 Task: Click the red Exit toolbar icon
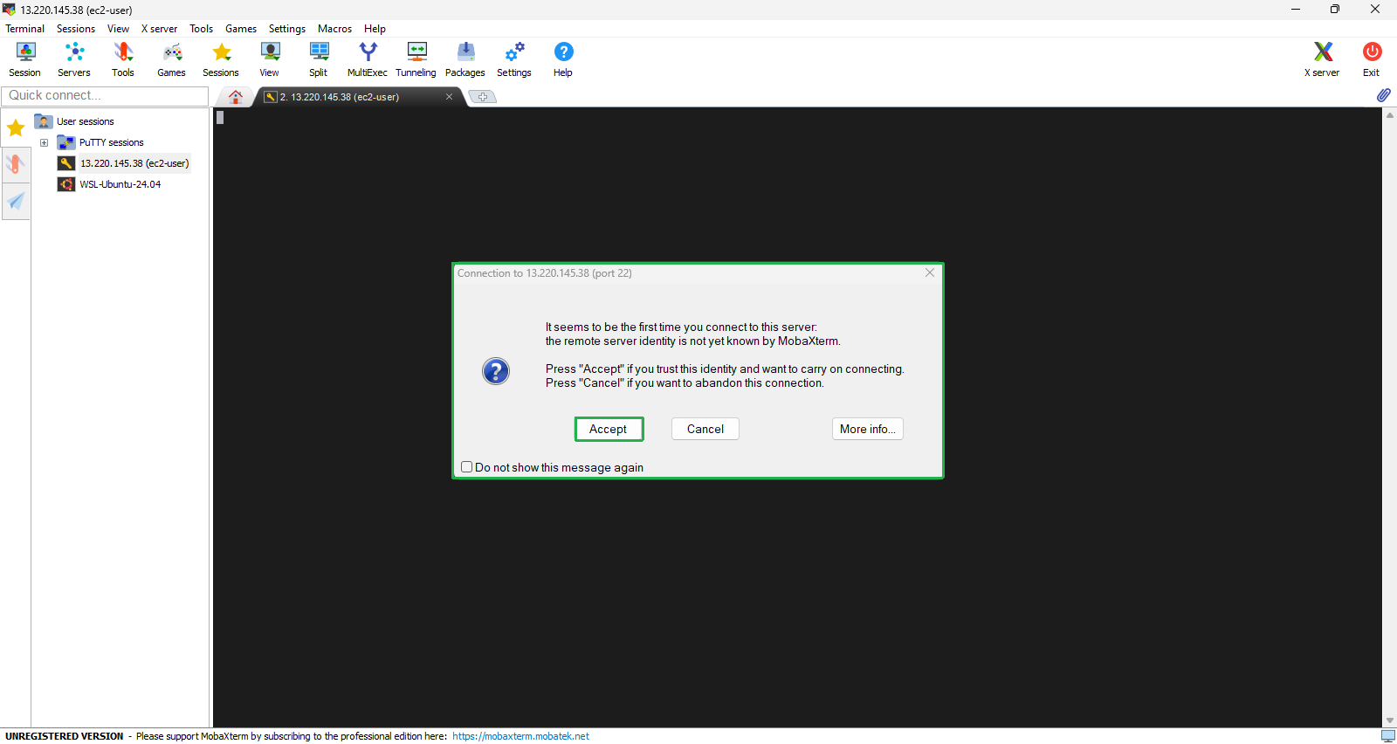pyautogui.click(x=1372, y=59)
